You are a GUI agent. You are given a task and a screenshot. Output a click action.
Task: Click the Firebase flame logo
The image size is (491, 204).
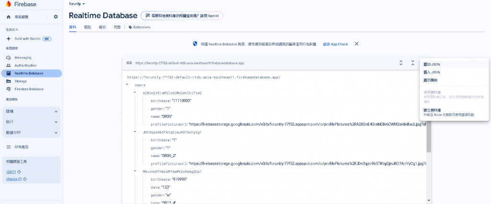9,4
